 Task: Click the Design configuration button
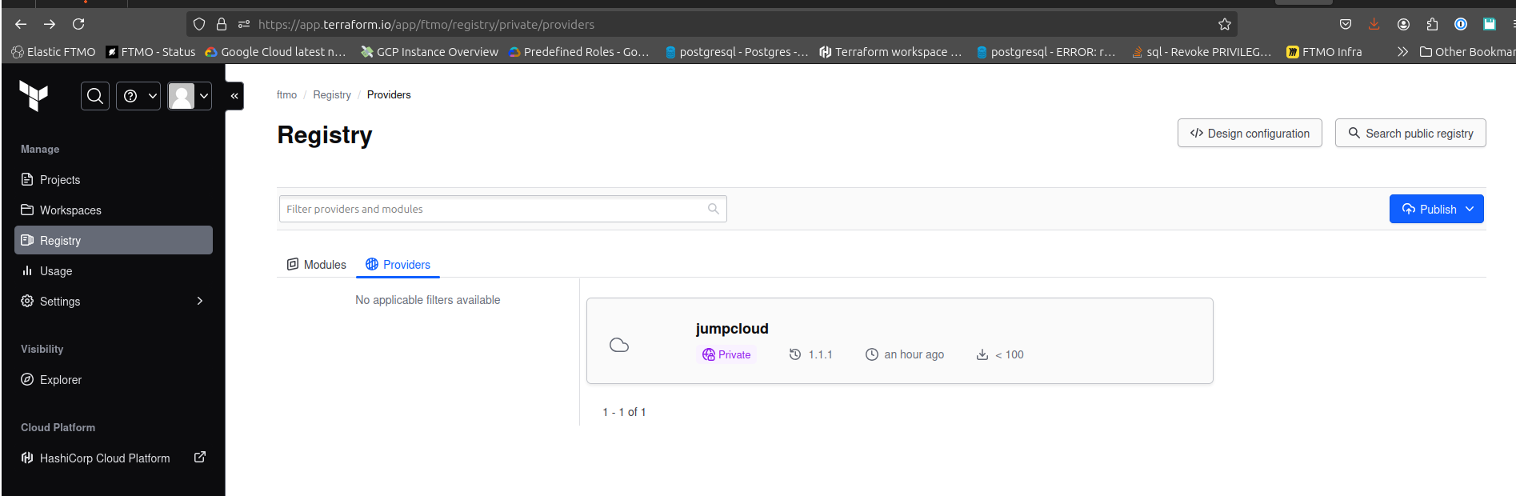(x=1250, y=134)
